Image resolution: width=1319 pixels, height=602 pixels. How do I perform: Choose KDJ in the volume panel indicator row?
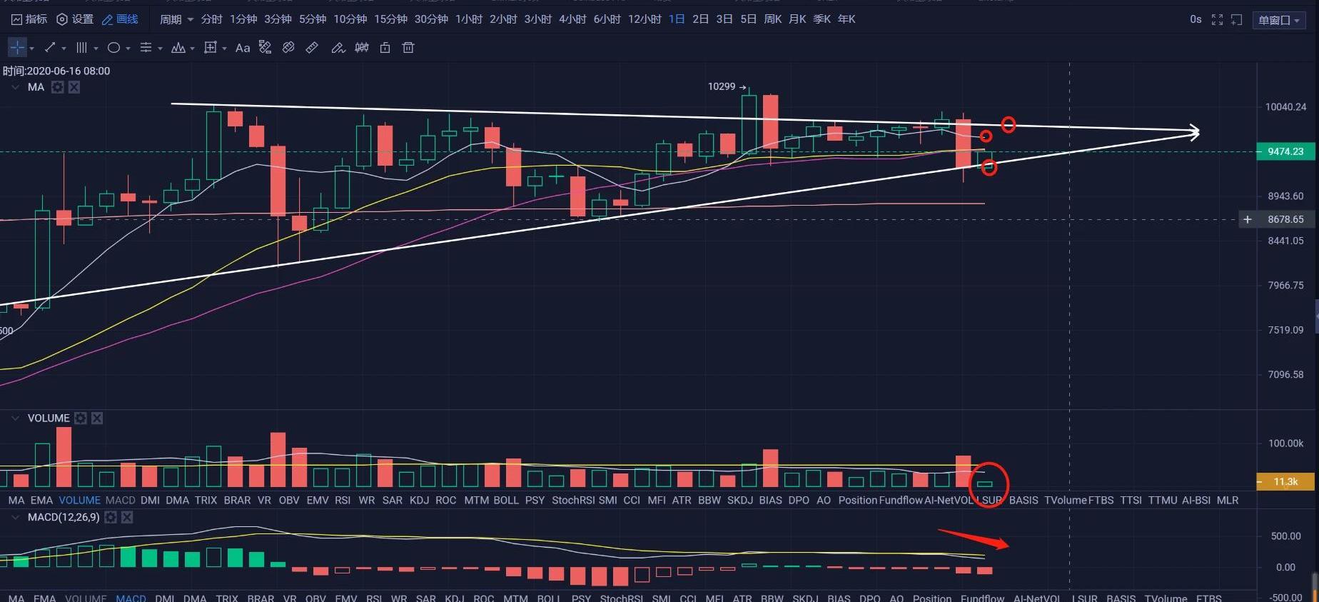click(419, 500)
